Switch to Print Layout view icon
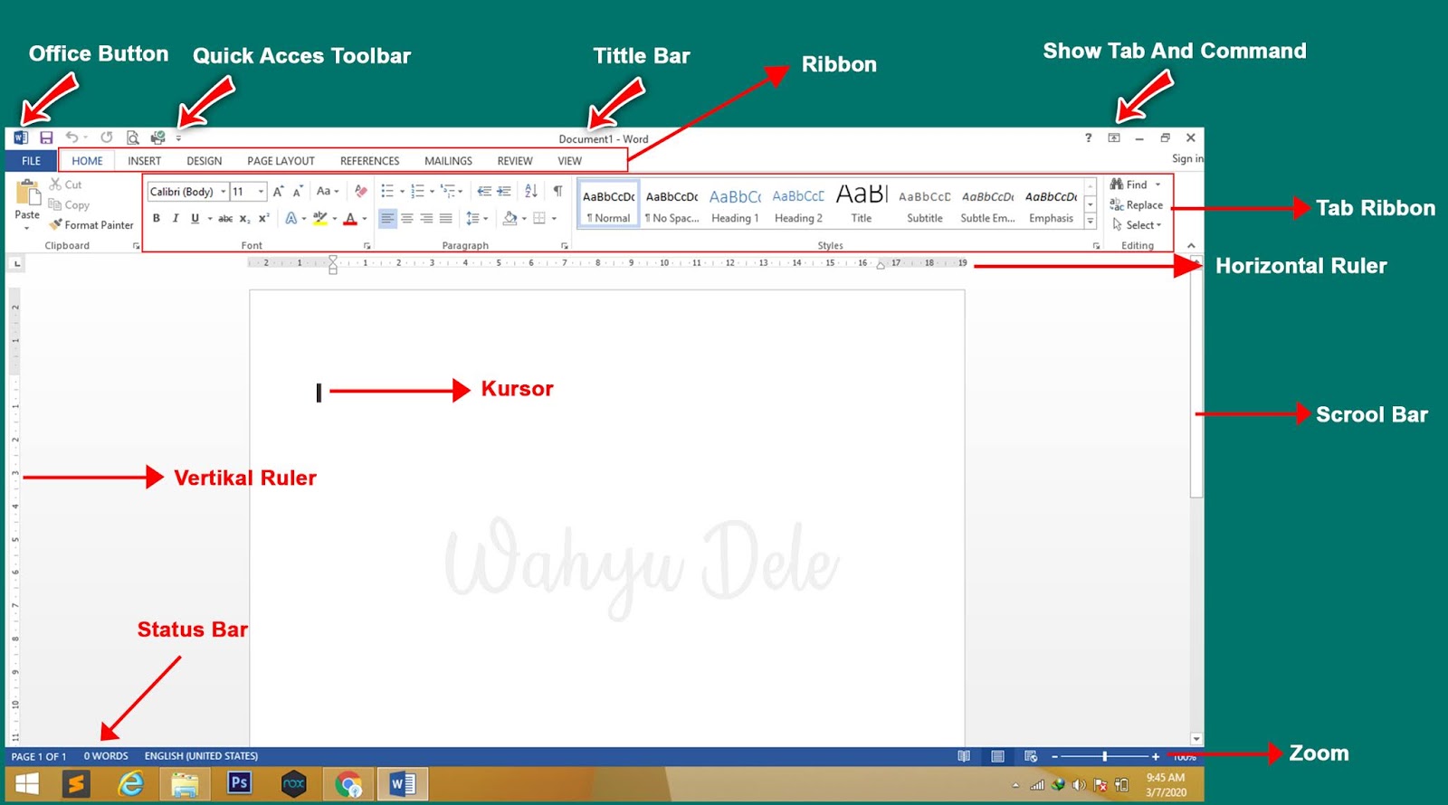 (x=997, y=756)
